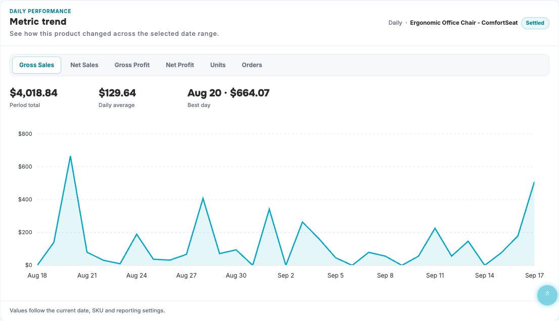Click the scroll-to-top chevron button
Image resolution: width=559 pixels, height=321 pixels.
pos(547,295)
